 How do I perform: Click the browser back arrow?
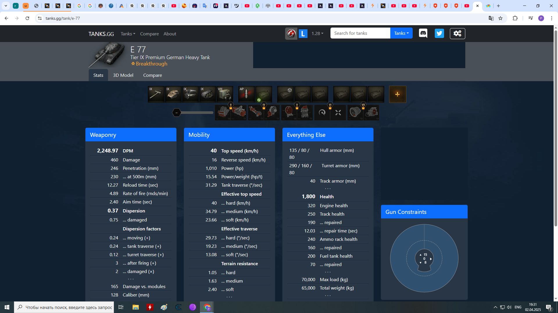6,18
